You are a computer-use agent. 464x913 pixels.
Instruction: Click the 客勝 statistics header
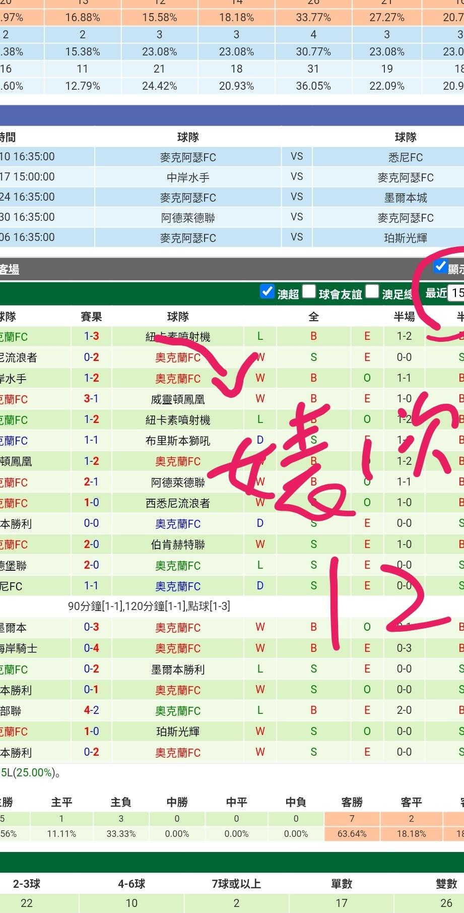(x=352, y=802)
